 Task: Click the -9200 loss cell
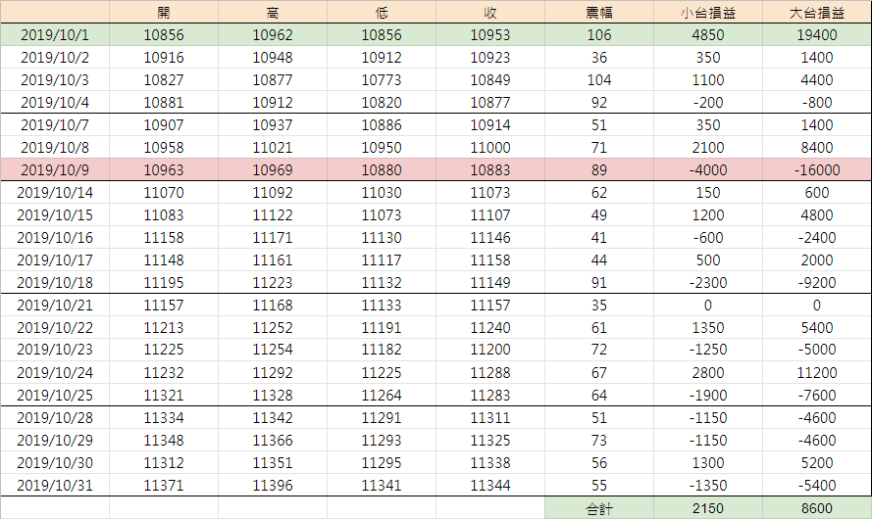pos(817,283)
